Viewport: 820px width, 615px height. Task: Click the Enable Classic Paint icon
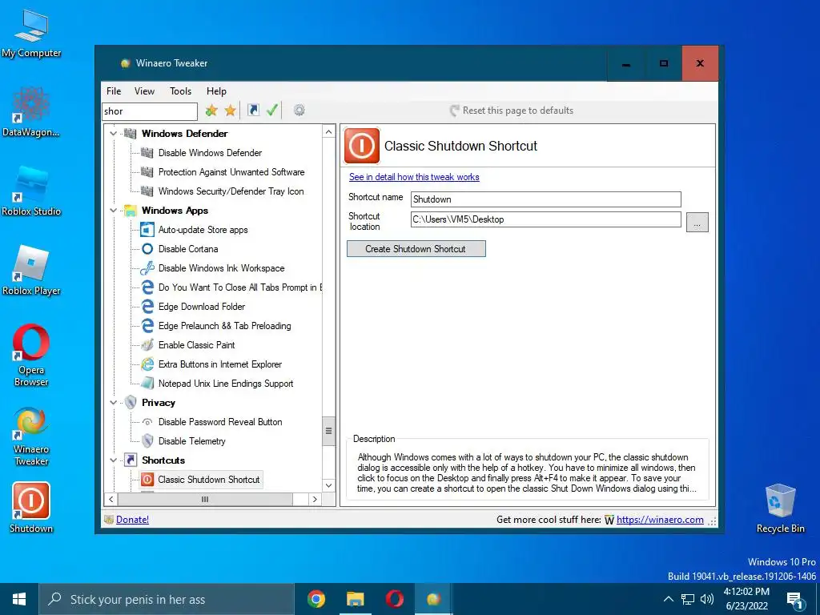tap(147, 344)
